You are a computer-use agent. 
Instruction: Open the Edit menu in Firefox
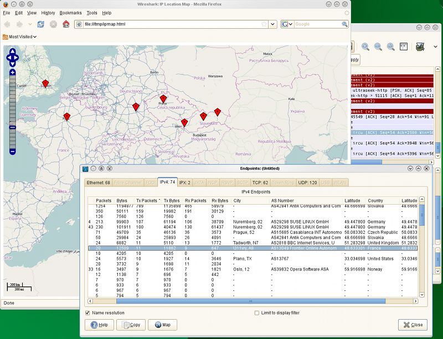[19, 13]
